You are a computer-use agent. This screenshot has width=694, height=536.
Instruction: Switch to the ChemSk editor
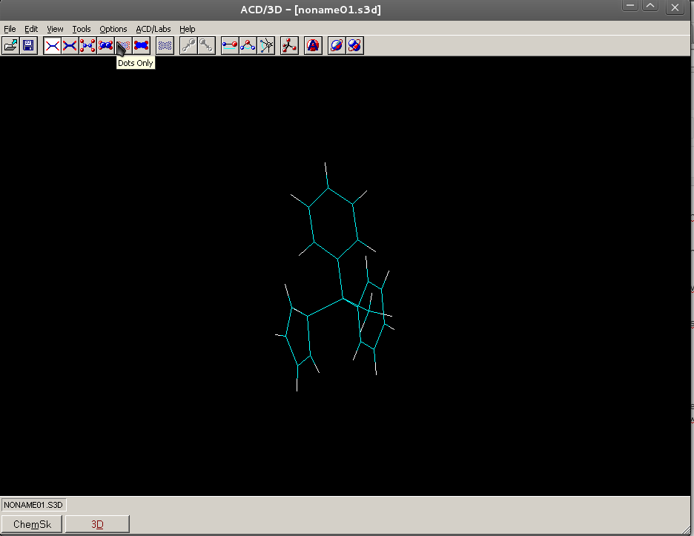(x=31, y=523)
